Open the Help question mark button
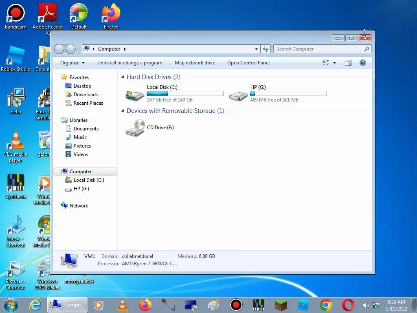 click(362, 63)
